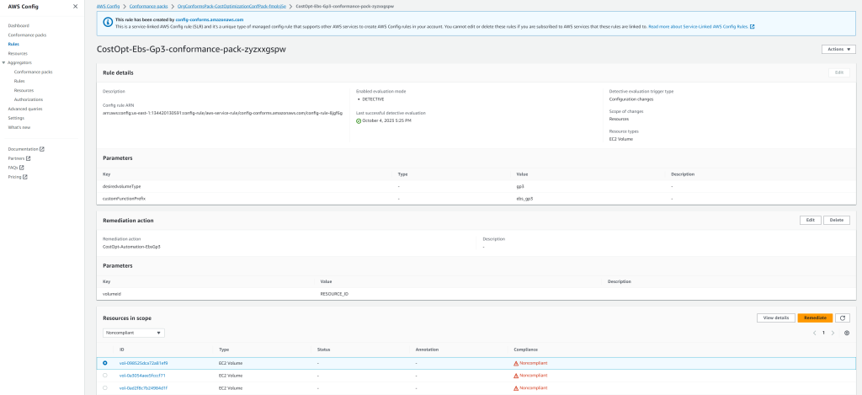Open top-level Rules in sidebar
862x395 pixels.
(13, 44)
